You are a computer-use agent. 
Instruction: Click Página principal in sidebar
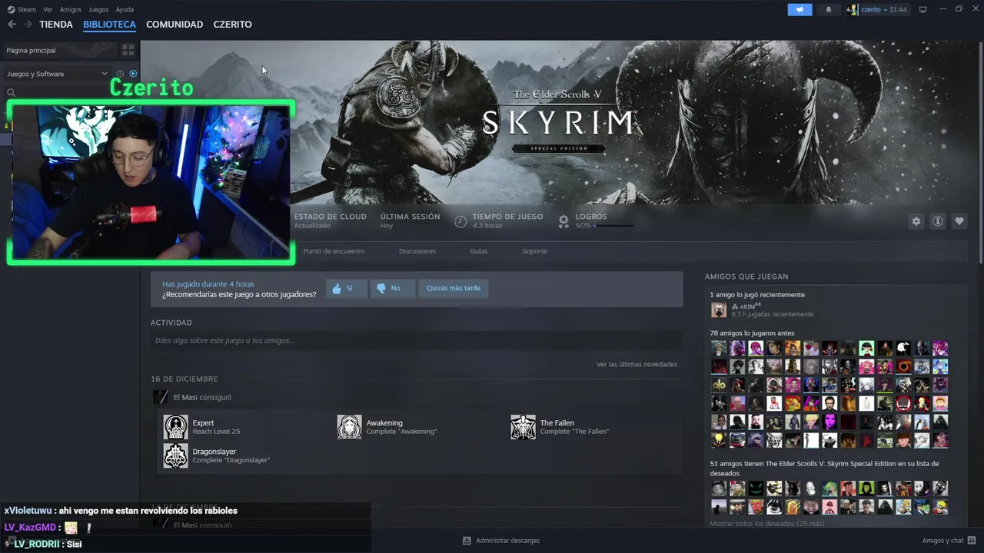click(x=31, y=50)
